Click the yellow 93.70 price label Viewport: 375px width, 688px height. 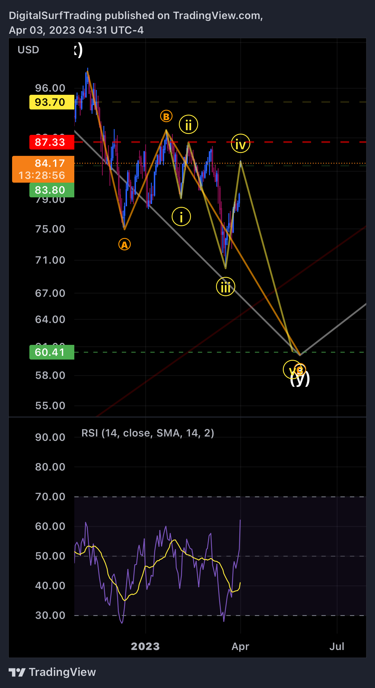click(x=52, y=102)
